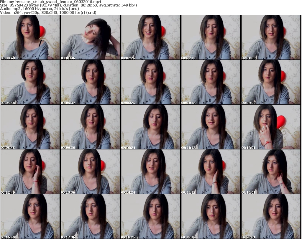Screen dimensions: 302x239
Task: Click the file name text in header
Action: pos(51,2)
